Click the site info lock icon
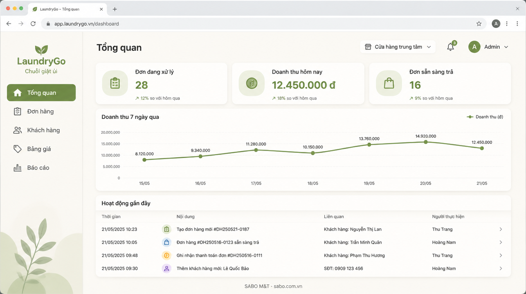 [x=49, y=24]
